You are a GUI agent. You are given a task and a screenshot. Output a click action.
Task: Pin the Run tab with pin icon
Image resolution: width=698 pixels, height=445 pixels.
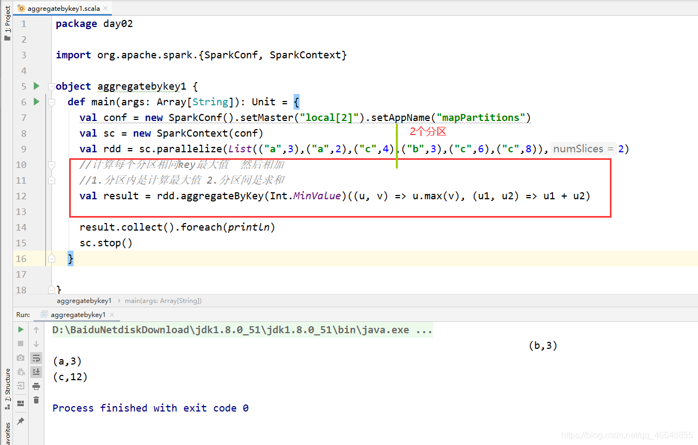pyautogui.click(x=21, y=421)
